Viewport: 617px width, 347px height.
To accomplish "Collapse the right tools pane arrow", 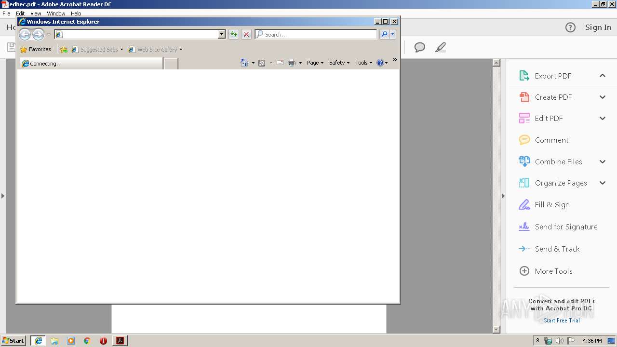I will 503,196.
